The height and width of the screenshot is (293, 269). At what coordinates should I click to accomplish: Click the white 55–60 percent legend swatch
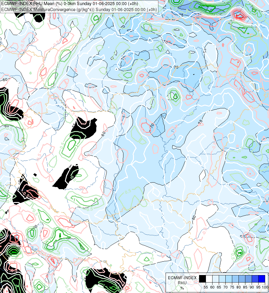coord(209,279)
